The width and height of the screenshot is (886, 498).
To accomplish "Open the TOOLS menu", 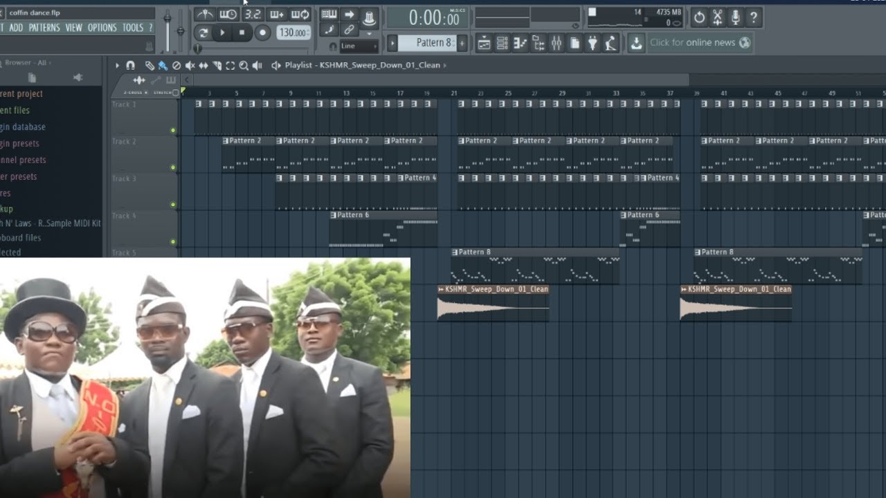I will tap(133, 28).
